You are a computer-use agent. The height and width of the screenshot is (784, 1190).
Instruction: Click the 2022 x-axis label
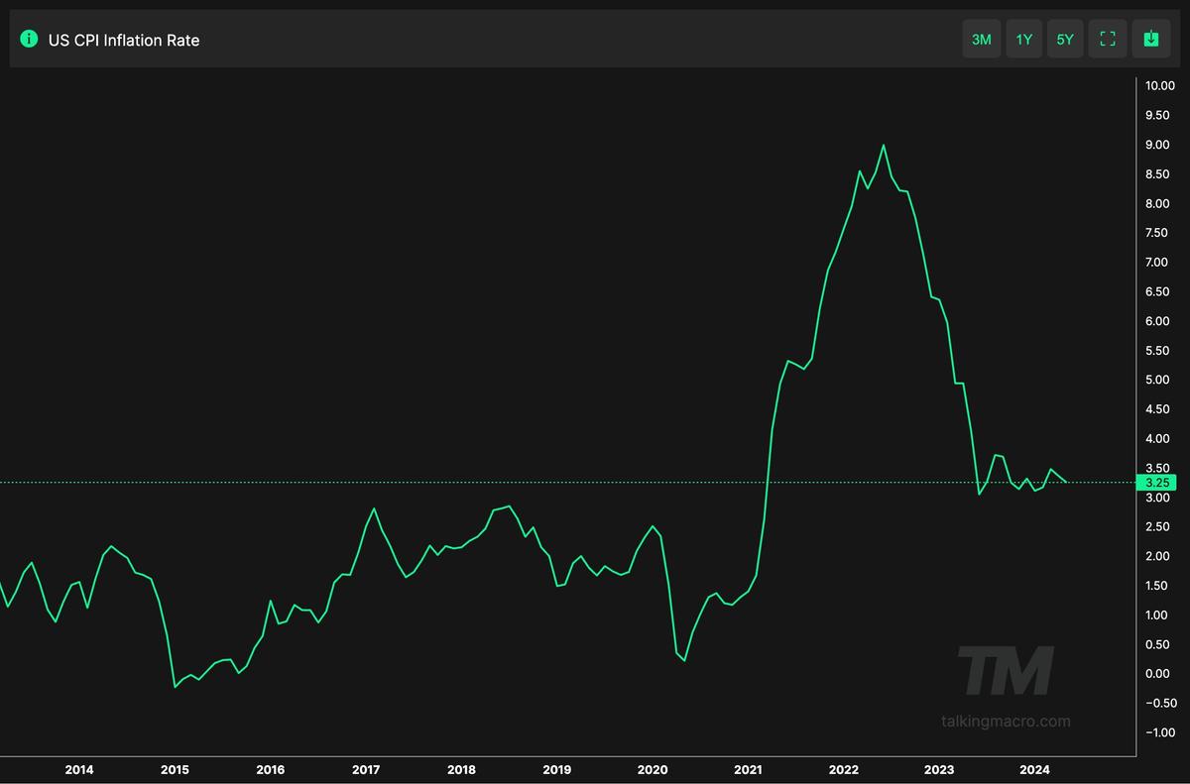pyautogui.click(x=844, y=769)
